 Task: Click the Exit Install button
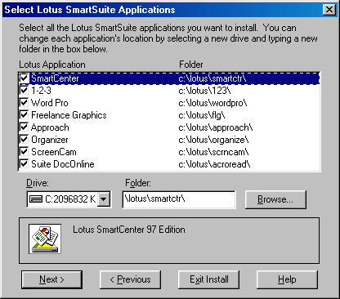pyautogui.click(x=208, y=279)
